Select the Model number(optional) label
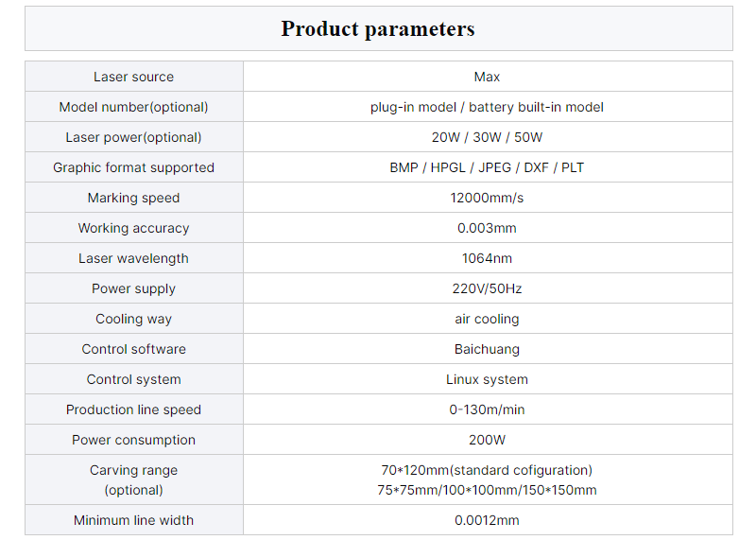 coord(133,107)
